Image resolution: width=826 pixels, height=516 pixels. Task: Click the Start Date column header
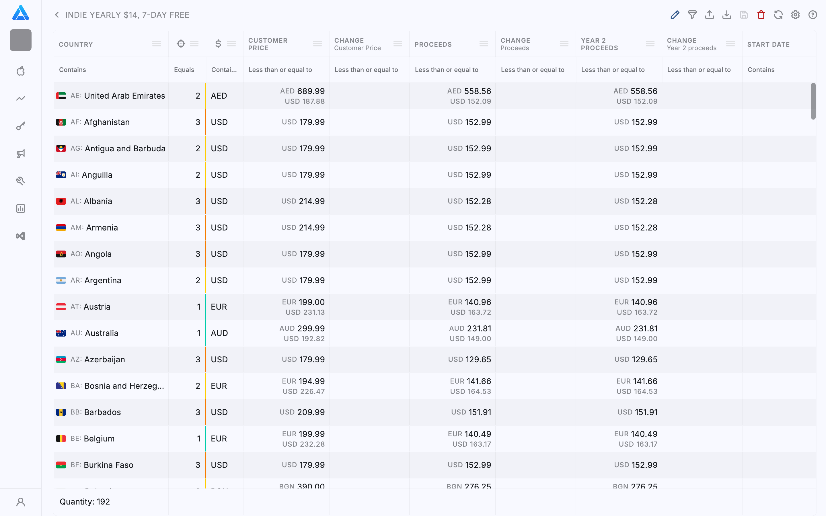point(768,44)
